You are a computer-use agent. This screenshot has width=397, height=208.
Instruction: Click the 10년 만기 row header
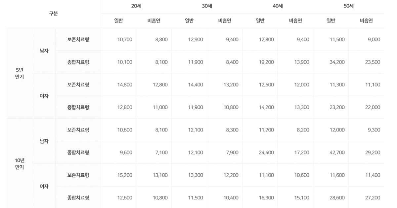click(x=20, y=164)
